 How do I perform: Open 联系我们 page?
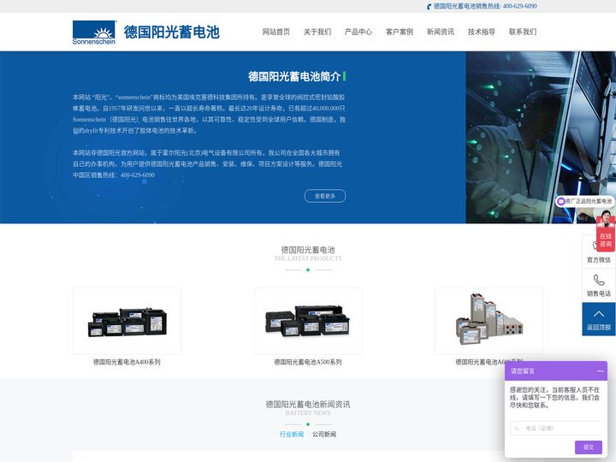coord(523,32)
